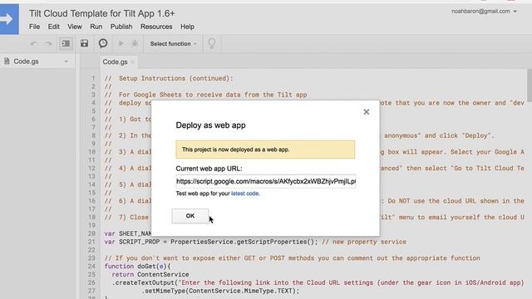
Task: Open the Publish menu
Action: tap(121, 27)
